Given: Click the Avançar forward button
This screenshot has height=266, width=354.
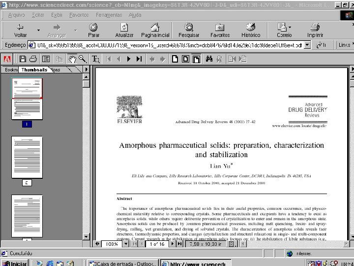Looking at the screenshot, I should tap(57, 31).
